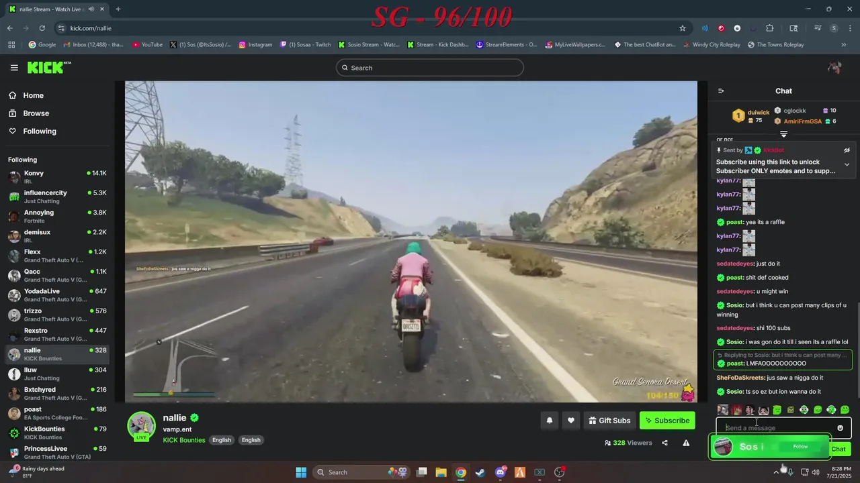Open Qacc channel from Following list
Screen dimensions: 860x483
click(56, 275)
